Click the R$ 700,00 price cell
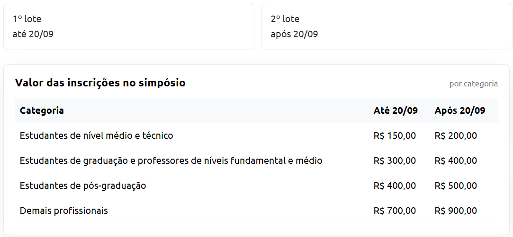 (x=395, y=211)
